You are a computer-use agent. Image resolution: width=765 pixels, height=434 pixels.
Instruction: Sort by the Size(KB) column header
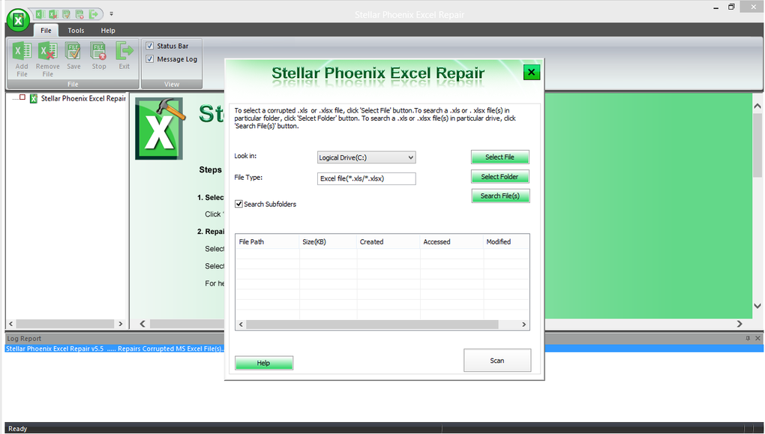328,242
